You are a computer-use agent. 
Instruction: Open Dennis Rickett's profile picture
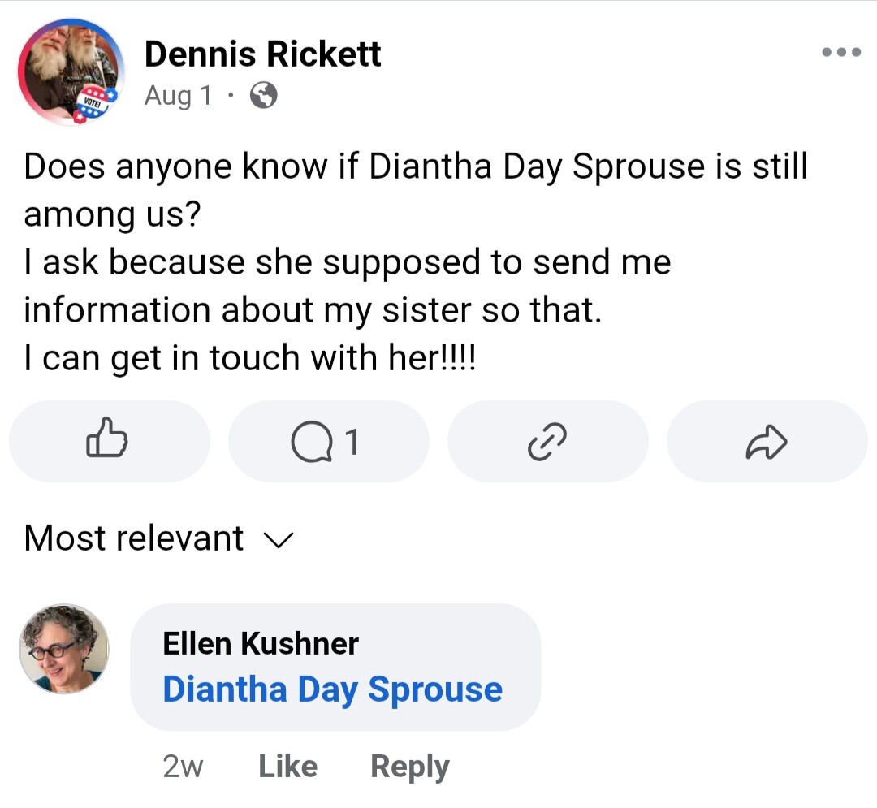tap(71, 71)
